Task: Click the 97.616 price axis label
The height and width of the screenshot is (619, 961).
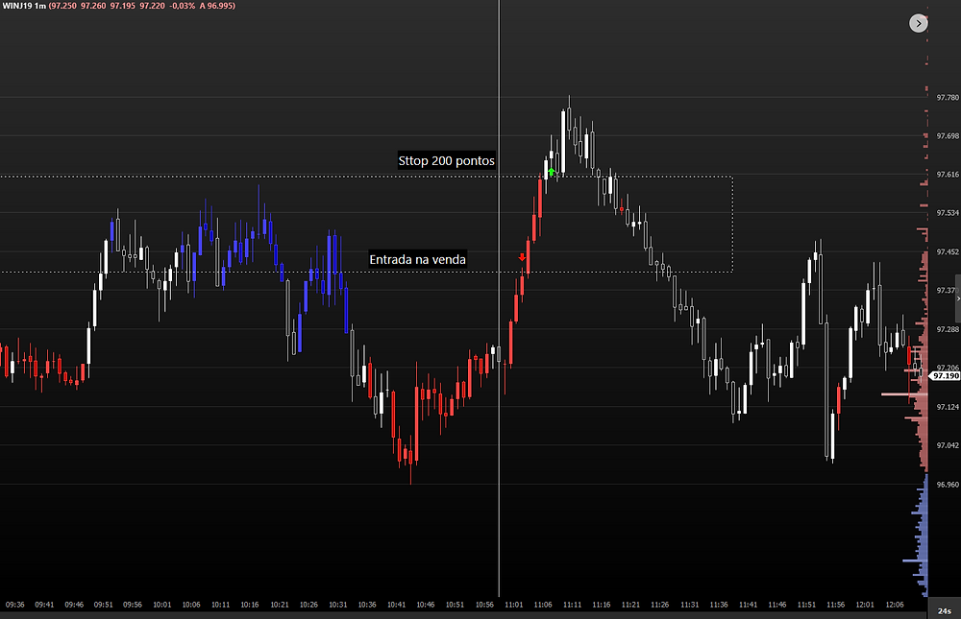Action: [948, 175]
